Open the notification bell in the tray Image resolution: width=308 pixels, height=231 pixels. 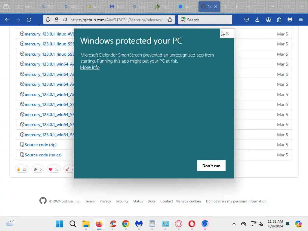click(288, 224)
